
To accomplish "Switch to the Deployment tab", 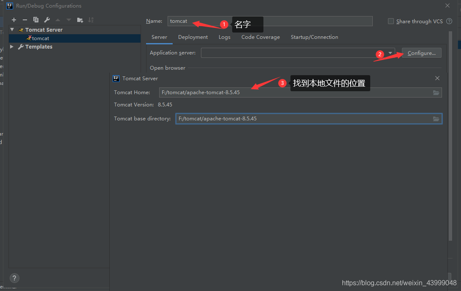I will pyautogui.click(x=193, y=37).
